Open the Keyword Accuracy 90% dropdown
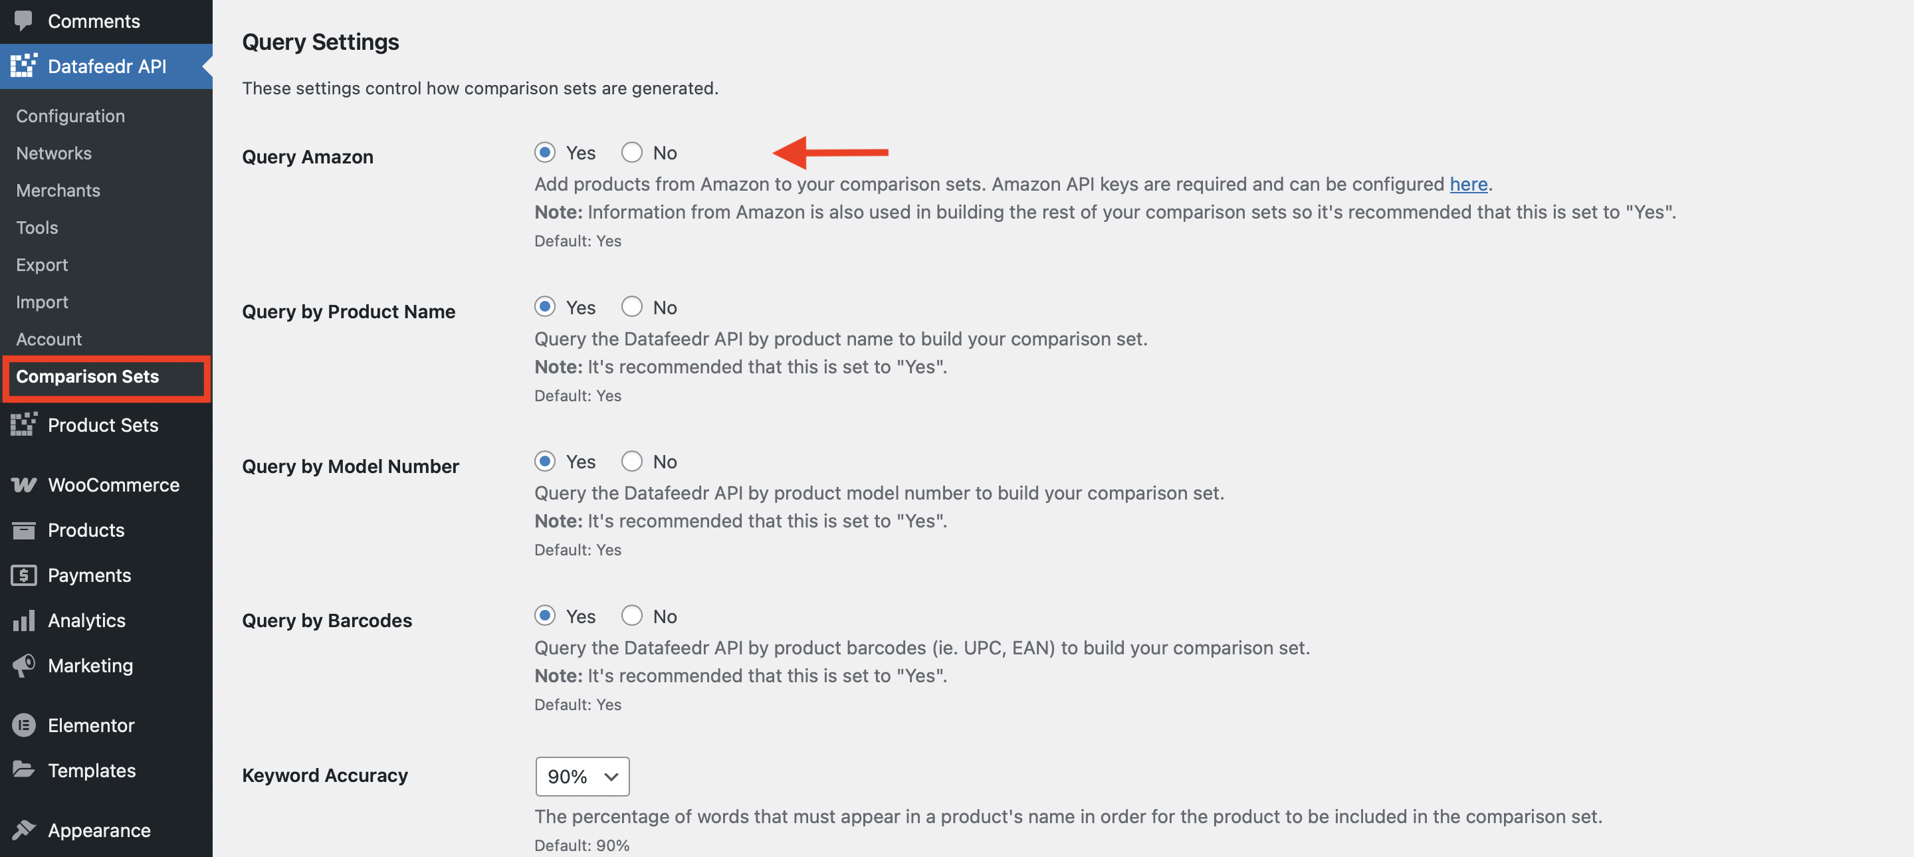The height and width of the screenshot is (857, 1914). pos(582,776)
